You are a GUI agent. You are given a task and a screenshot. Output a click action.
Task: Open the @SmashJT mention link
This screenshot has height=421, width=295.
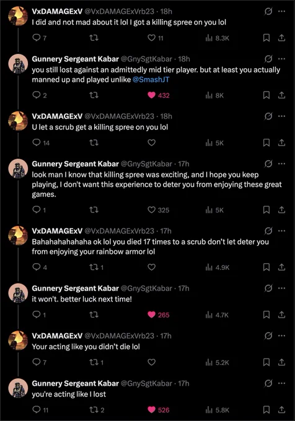click(151, 80)
